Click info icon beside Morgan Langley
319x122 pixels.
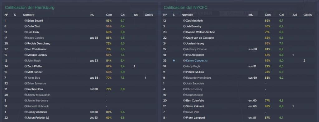click(26, 55)
